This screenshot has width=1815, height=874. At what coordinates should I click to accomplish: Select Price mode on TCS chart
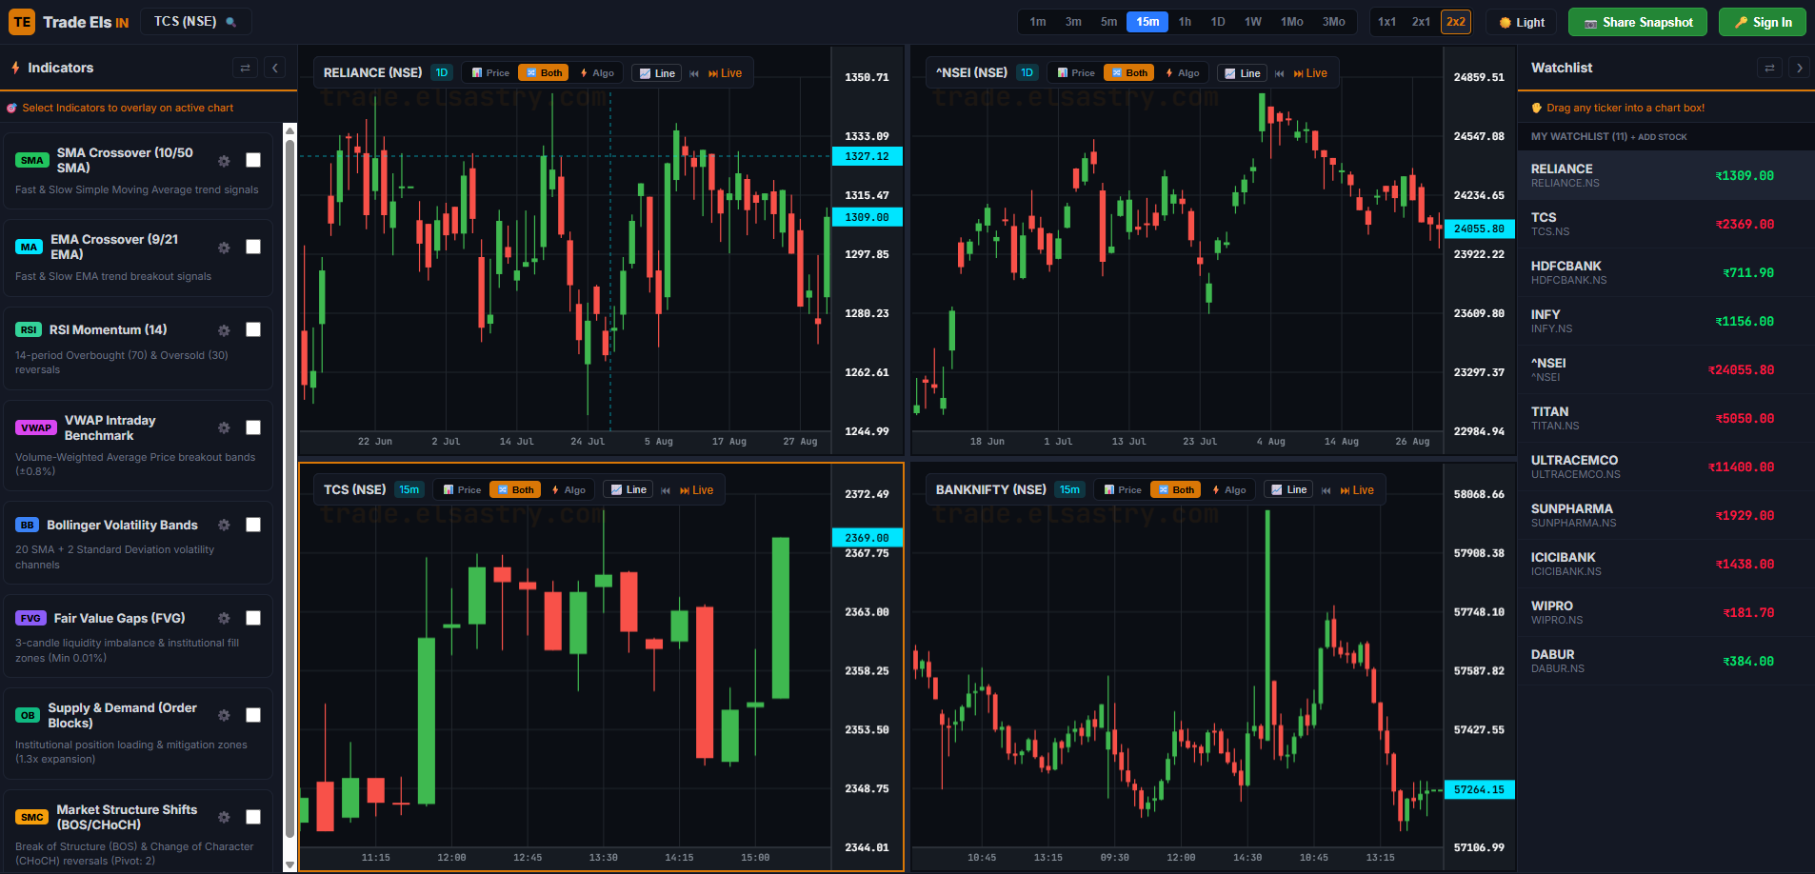coord(462,490)
